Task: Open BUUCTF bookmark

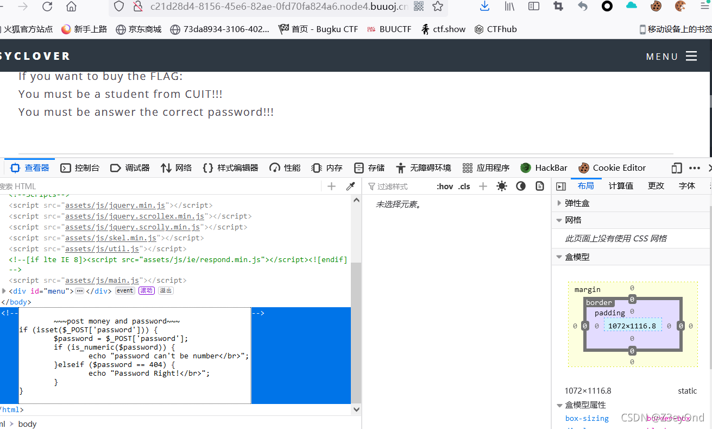Action: 389,29
